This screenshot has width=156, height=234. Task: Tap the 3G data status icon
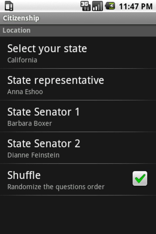click(85, 6)
